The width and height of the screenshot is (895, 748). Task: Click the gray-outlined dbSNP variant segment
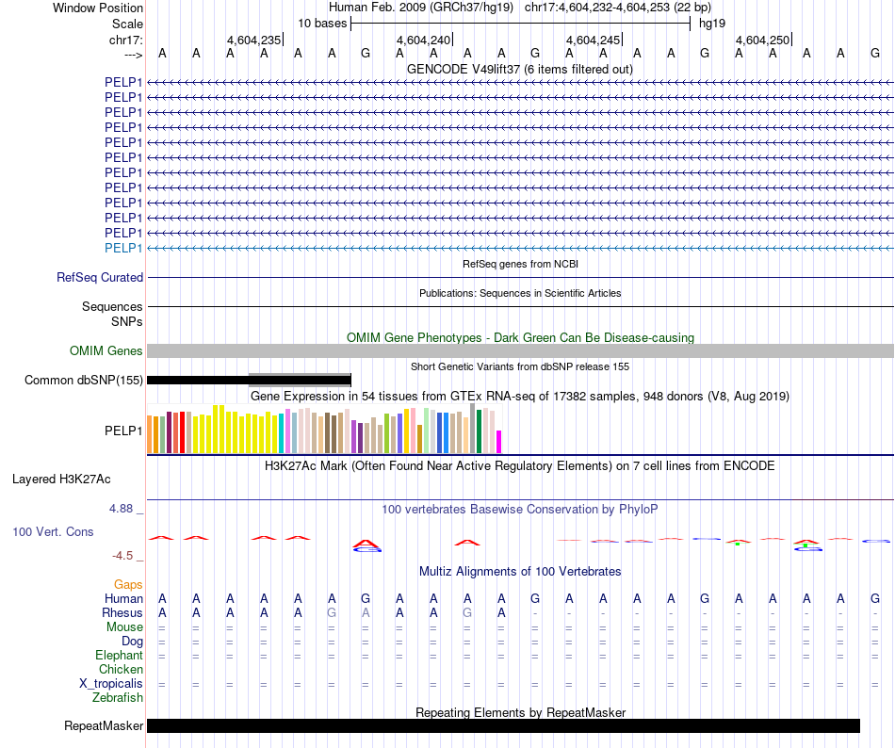pyautogui.click(x=300, y=380)
